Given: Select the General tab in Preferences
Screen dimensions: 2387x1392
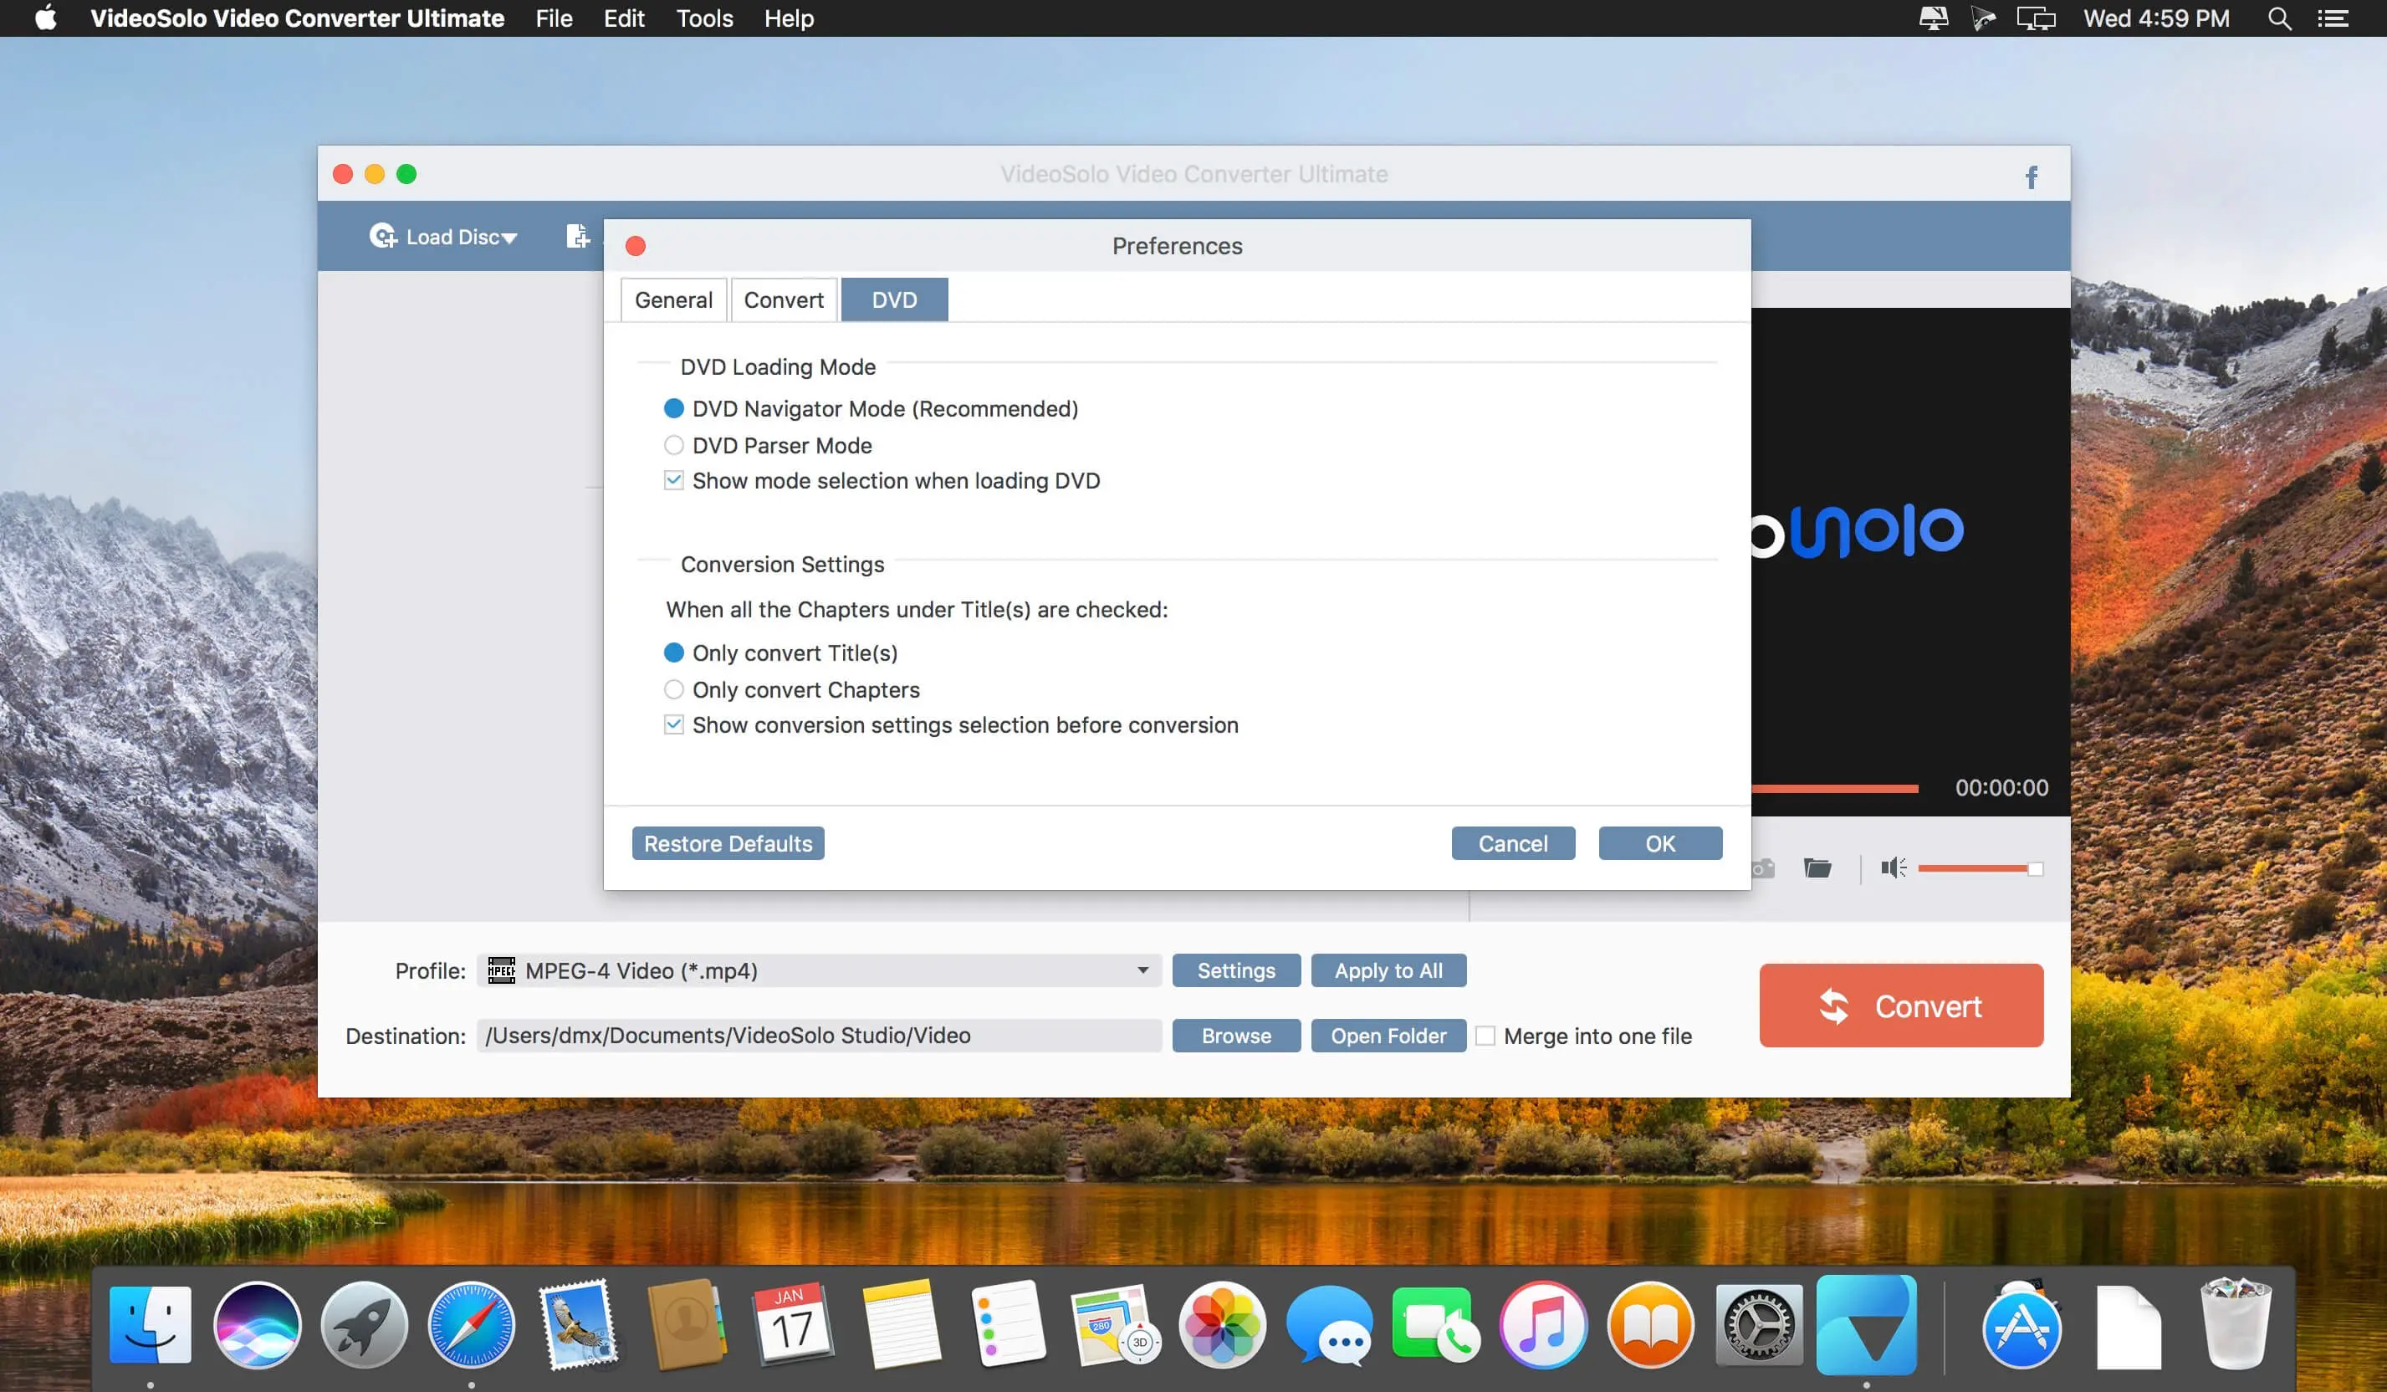Looking at the screenshot, I should (x=671, y=299).
